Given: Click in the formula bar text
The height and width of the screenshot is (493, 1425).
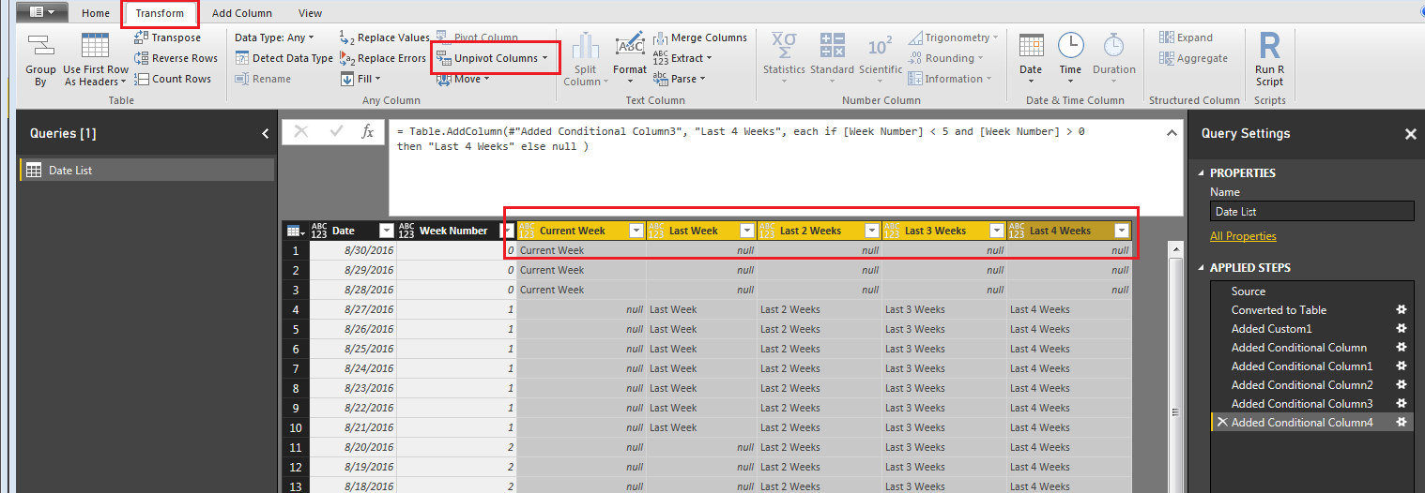Looking at the screenshot, I should [740, 139].
